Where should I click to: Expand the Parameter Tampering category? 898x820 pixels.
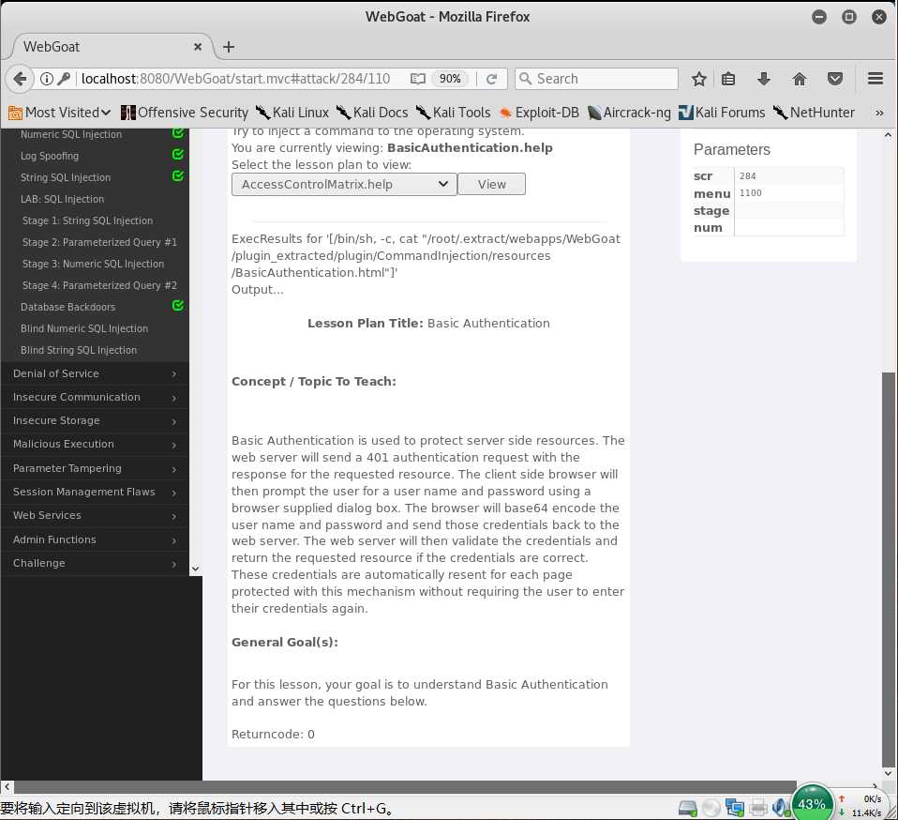[95, 468]
